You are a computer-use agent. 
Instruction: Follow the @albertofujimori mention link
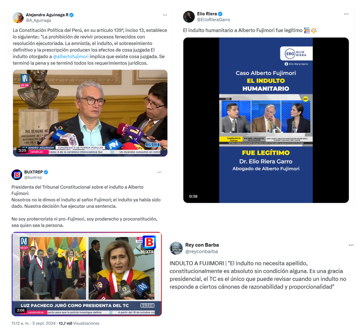(x=71, y=56)
